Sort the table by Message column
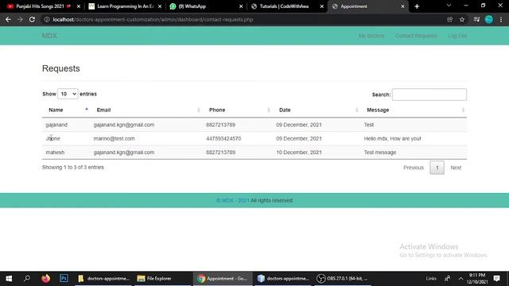 414,110
